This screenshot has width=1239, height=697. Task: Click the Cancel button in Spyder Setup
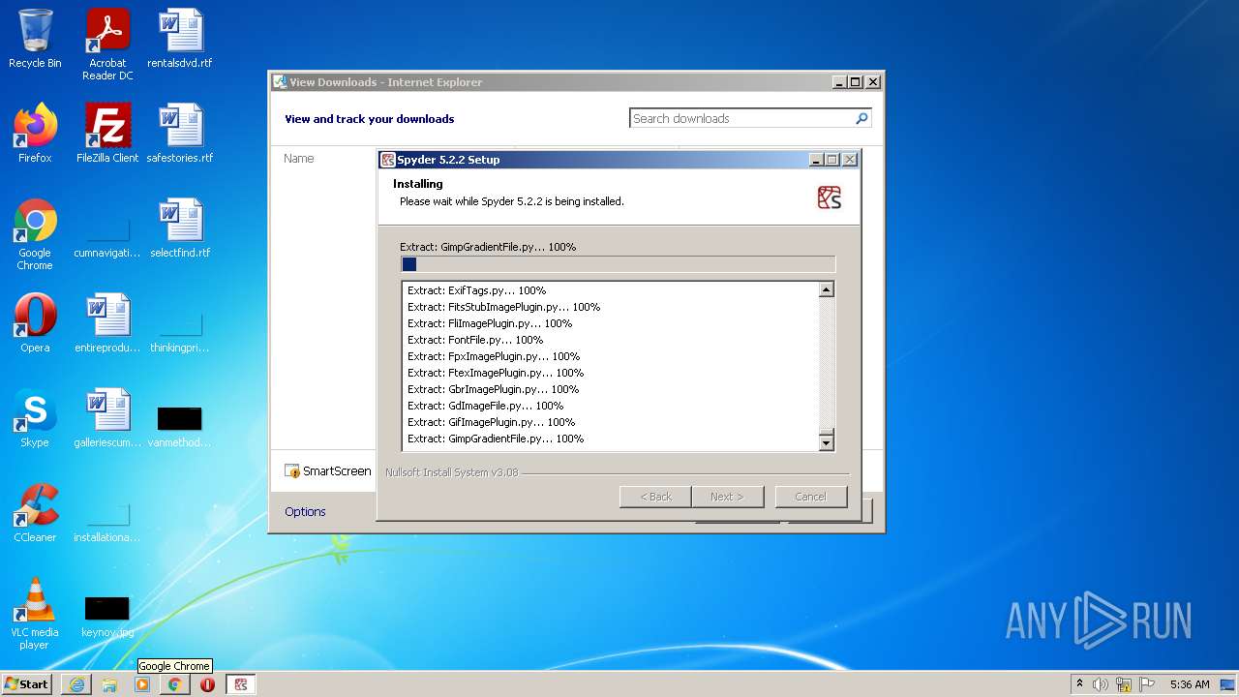(811, 497)
